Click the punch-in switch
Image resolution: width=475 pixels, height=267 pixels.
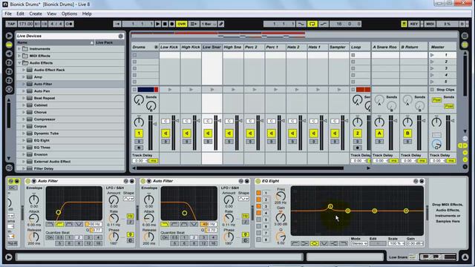301,24
